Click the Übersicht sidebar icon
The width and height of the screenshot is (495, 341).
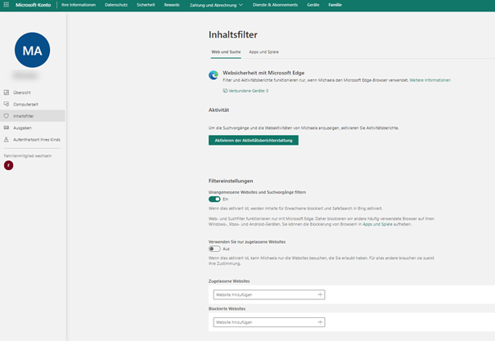pyautogui.click(x=7, y=92)
